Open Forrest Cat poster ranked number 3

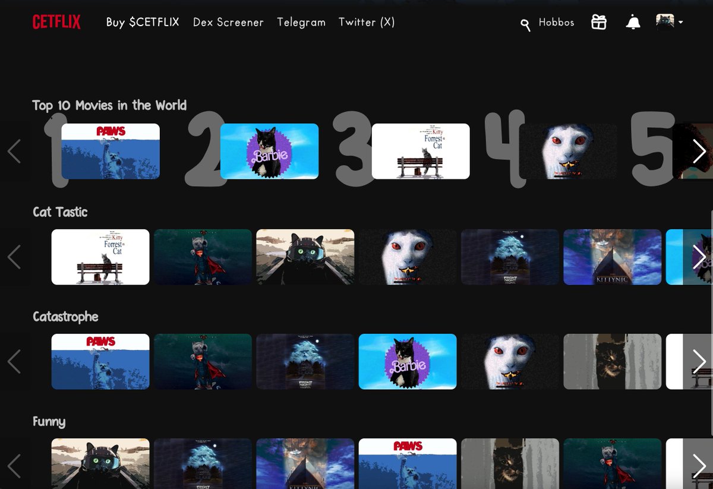[421, 151]
